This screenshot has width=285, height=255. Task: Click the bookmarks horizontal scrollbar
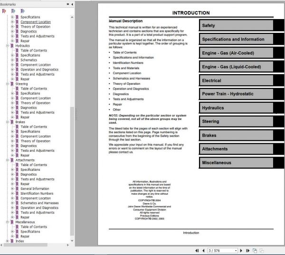coord(26,245)
